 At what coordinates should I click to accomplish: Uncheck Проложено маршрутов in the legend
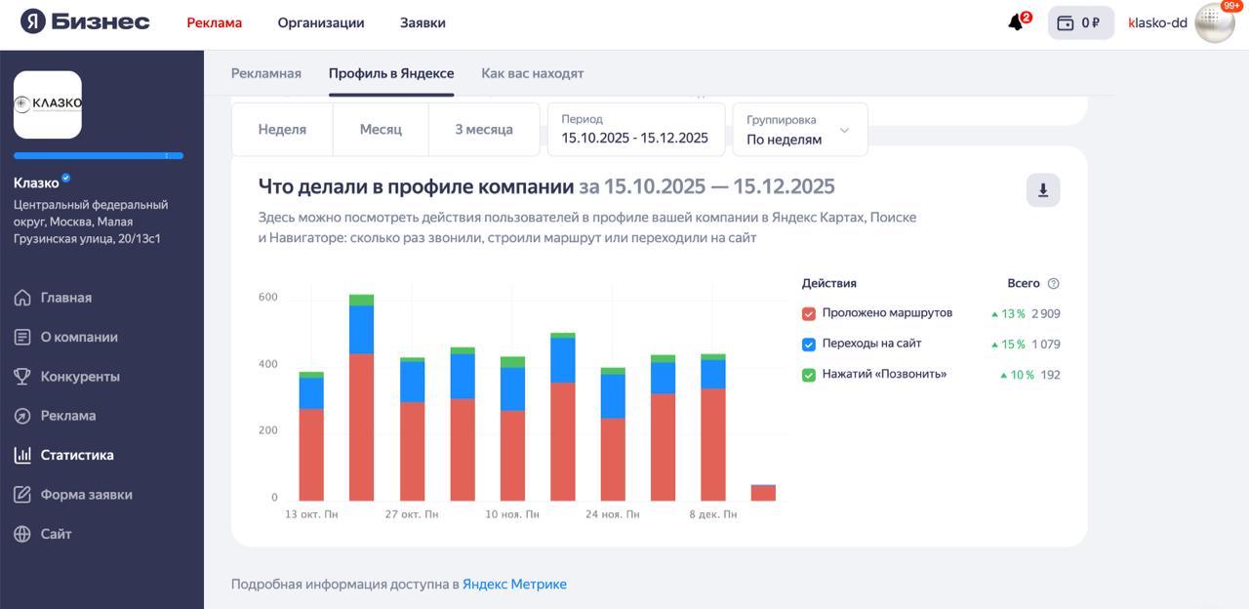click(x=809, y=313)
